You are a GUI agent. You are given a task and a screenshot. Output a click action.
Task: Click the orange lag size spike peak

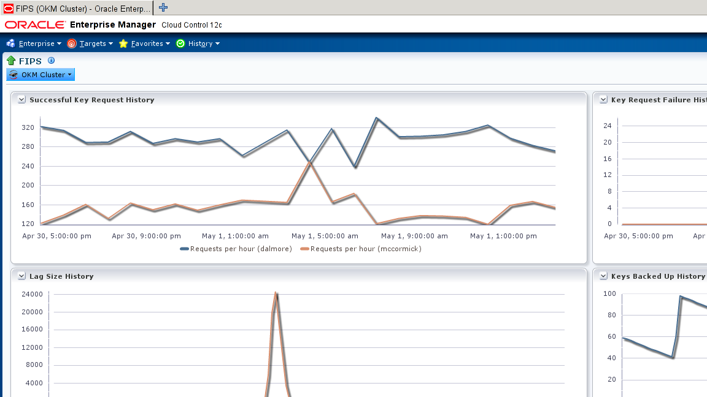pos(276,293)
